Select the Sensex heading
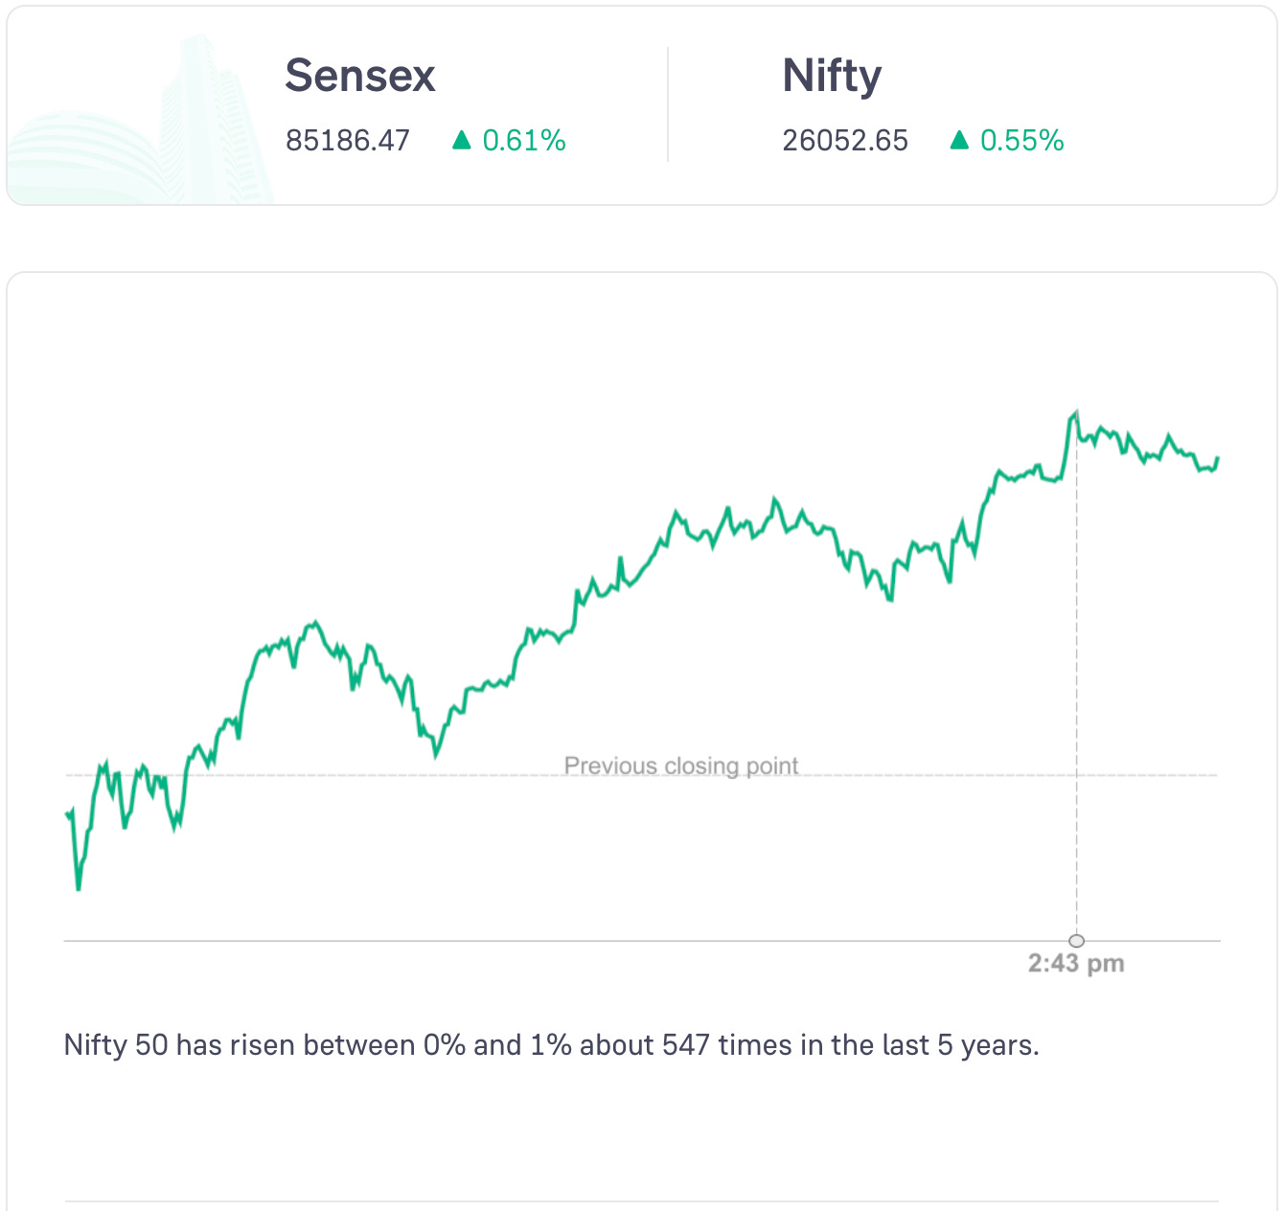This screenshot has height=1211, width=1284. pyautogui.click(x=360, y=76)
